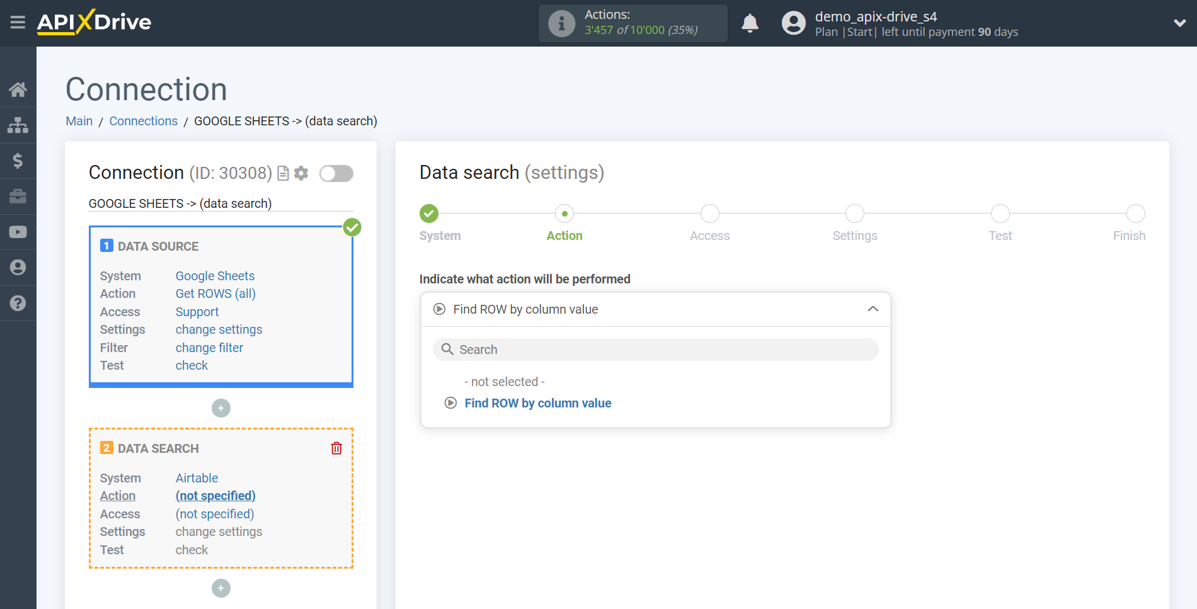This screenshot has width=1197, height=609.
Task: Add a block after Data Source
Action: coord(221,408)
